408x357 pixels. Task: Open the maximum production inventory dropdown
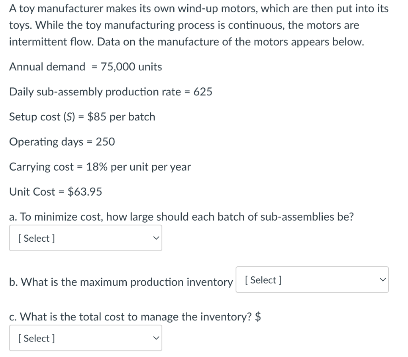tap(312, 280)
